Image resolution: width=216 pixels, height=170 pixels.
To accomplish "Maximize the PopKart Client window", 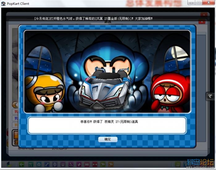I will tap(199, 2).
